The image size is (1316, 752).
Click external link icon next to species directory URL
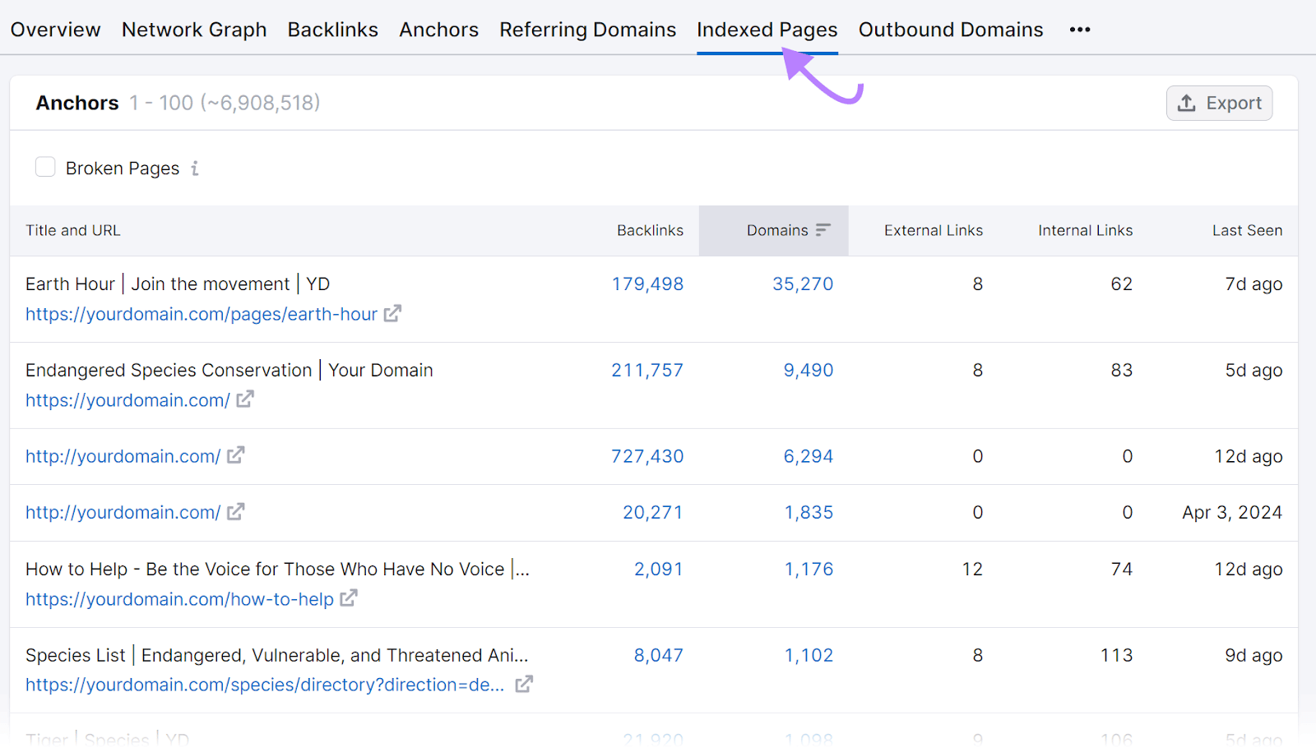pyautogui.click(x=524, y=684)
